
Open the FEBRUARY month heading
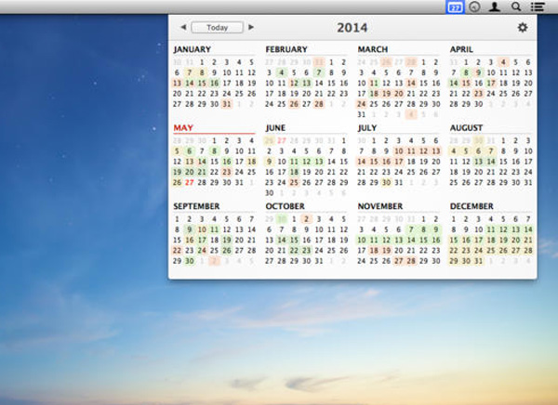(x=286, y=49)
